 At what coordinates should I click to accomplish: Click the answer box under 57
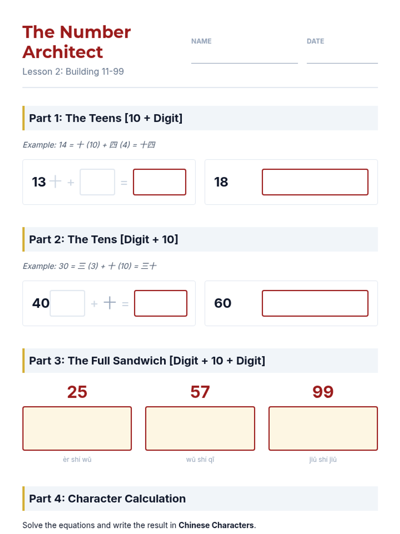point(200,428)
